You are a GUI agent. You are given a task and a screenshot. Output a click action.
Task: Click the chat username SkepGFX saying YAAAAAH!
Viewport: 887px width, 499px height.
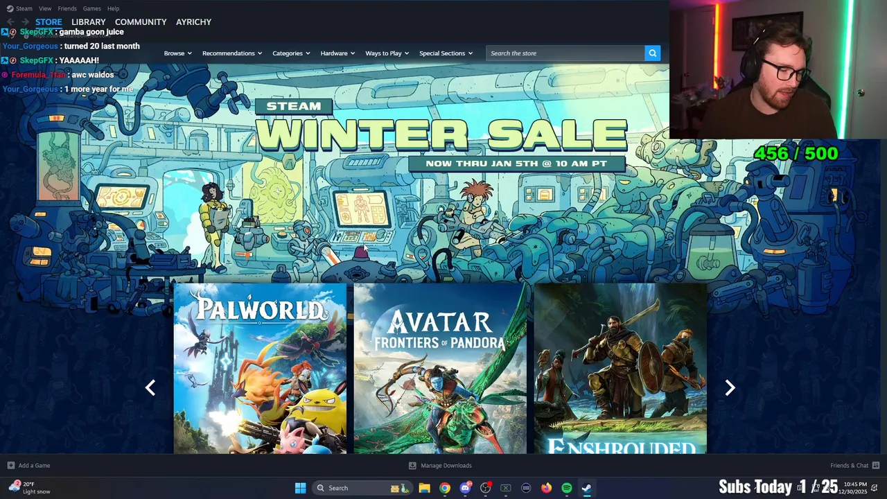coord(36,61)
